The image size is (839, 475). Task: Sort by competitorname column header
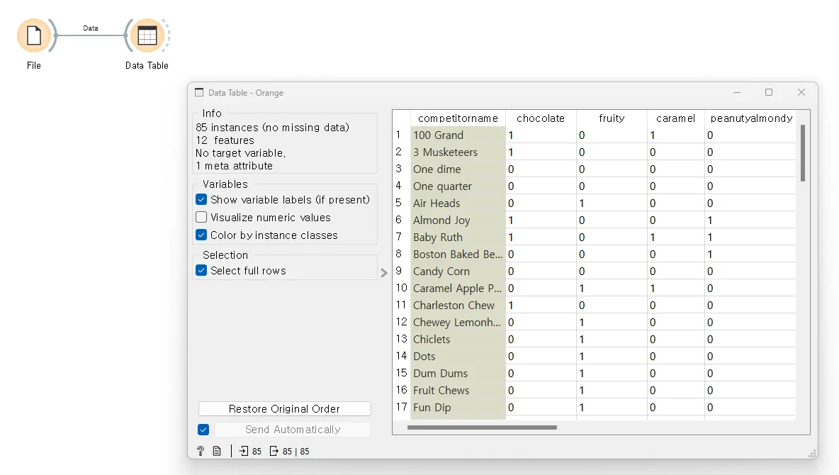[458, 118]
